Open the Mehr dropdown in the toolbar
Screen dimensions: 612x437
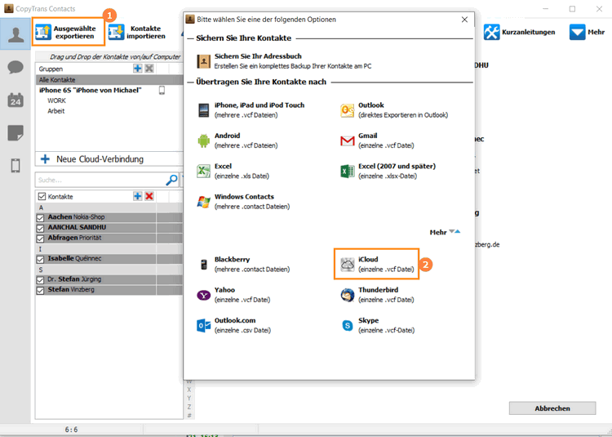(587, 32)
